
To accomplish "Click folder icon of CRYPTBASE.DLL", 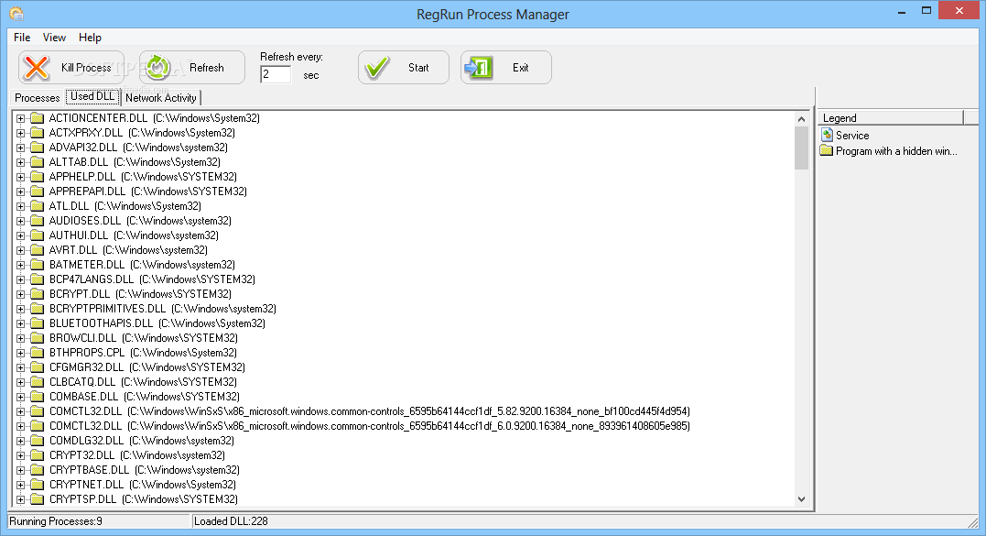I will (38, 470).
